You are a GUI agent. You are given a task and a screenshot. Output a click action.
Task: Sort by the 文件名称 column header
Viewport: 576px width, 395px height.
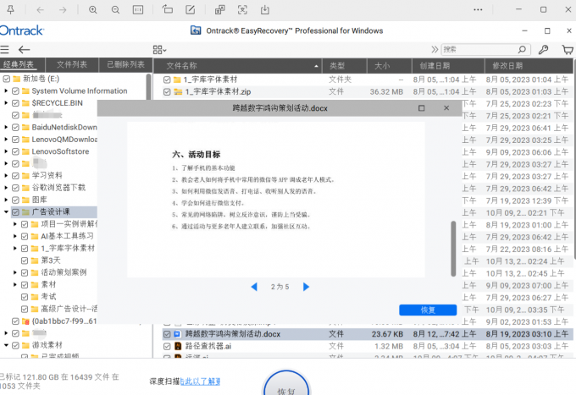click(x=237, y=66)
